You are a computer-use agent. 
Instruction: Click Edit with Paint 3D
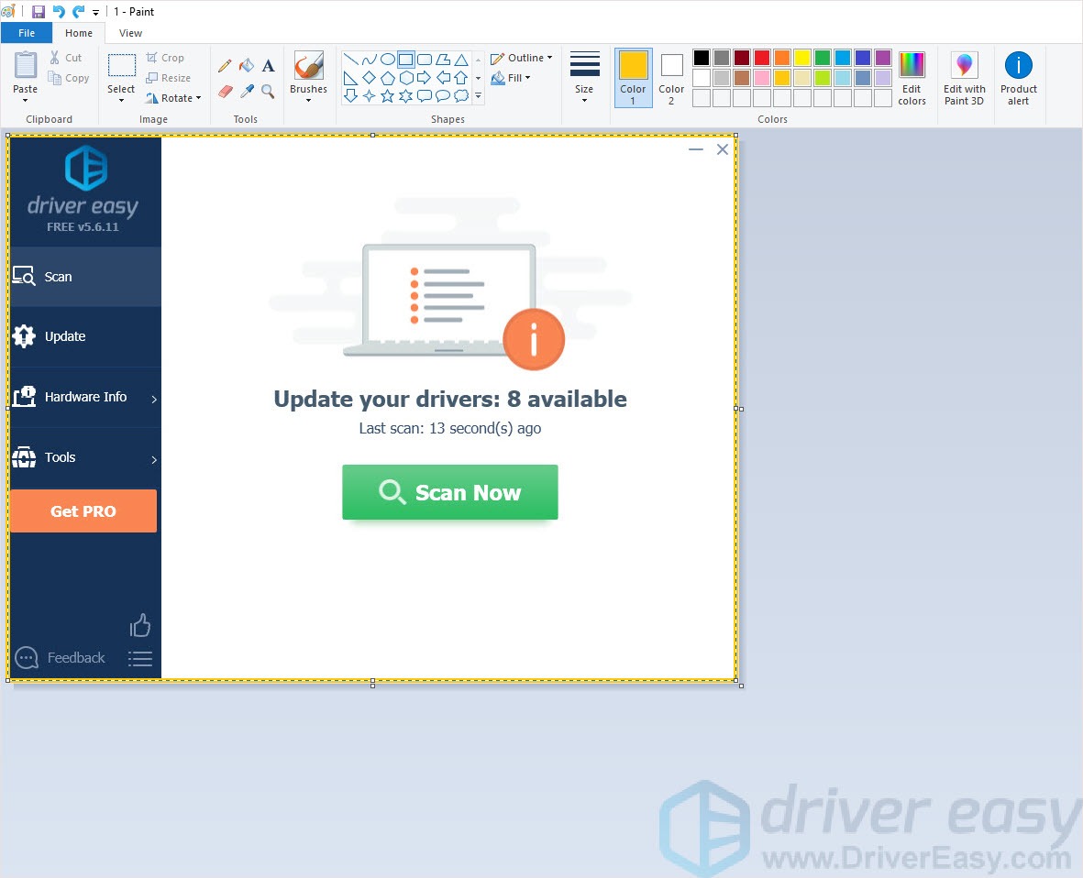964,79
